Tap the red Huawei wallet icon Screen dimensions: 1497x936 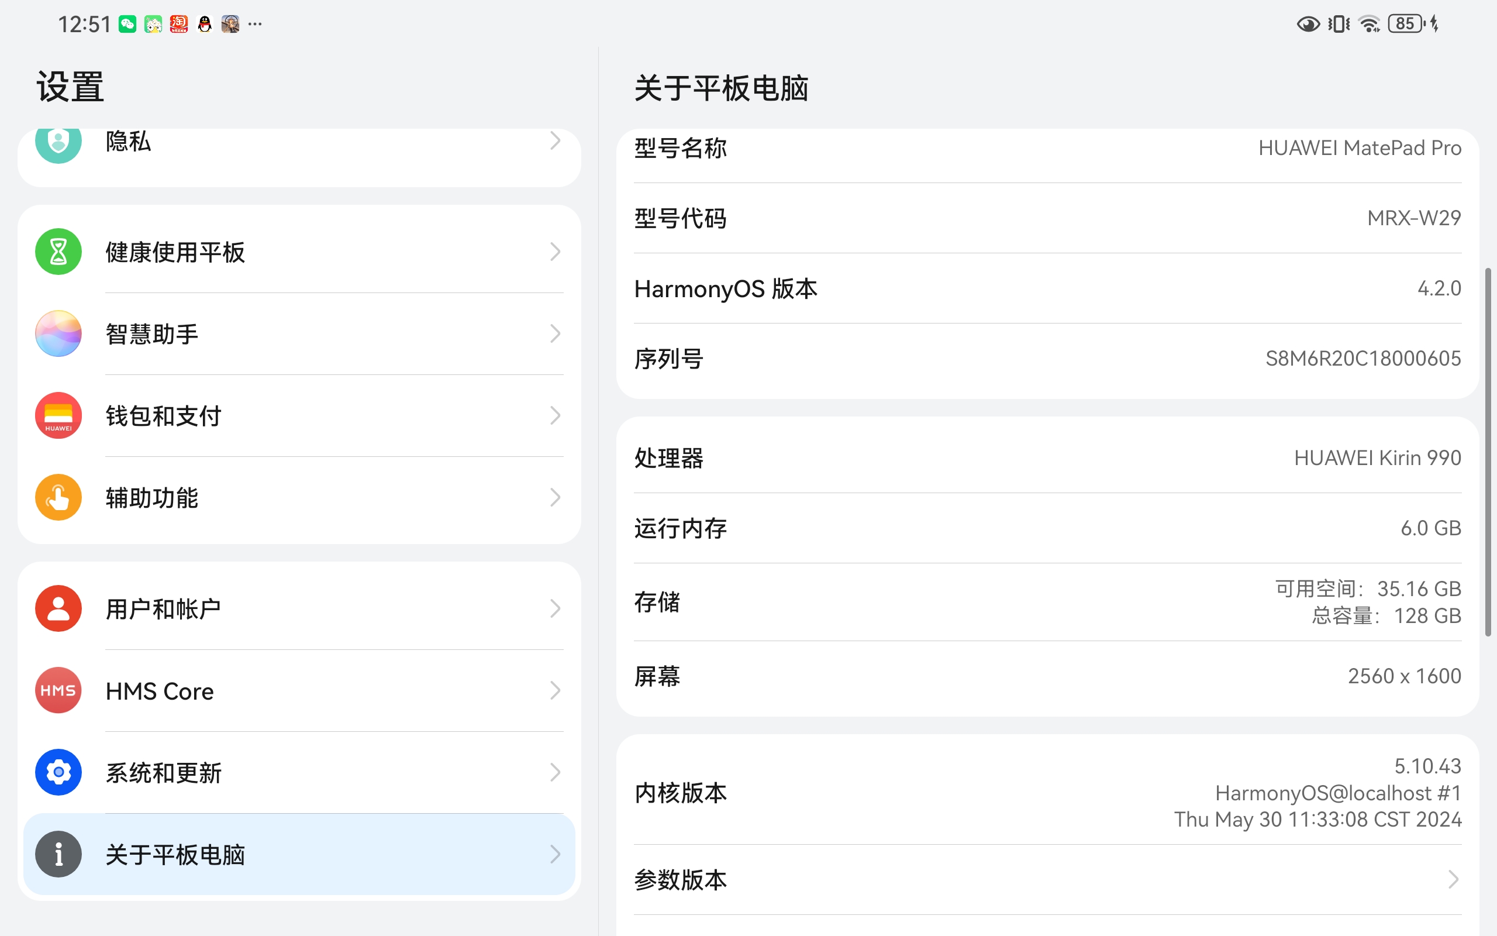tap(58, 415)
